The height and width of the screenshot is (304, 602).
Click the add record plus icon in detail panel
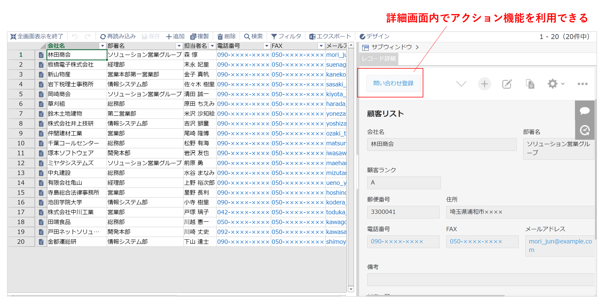(484, 84)
